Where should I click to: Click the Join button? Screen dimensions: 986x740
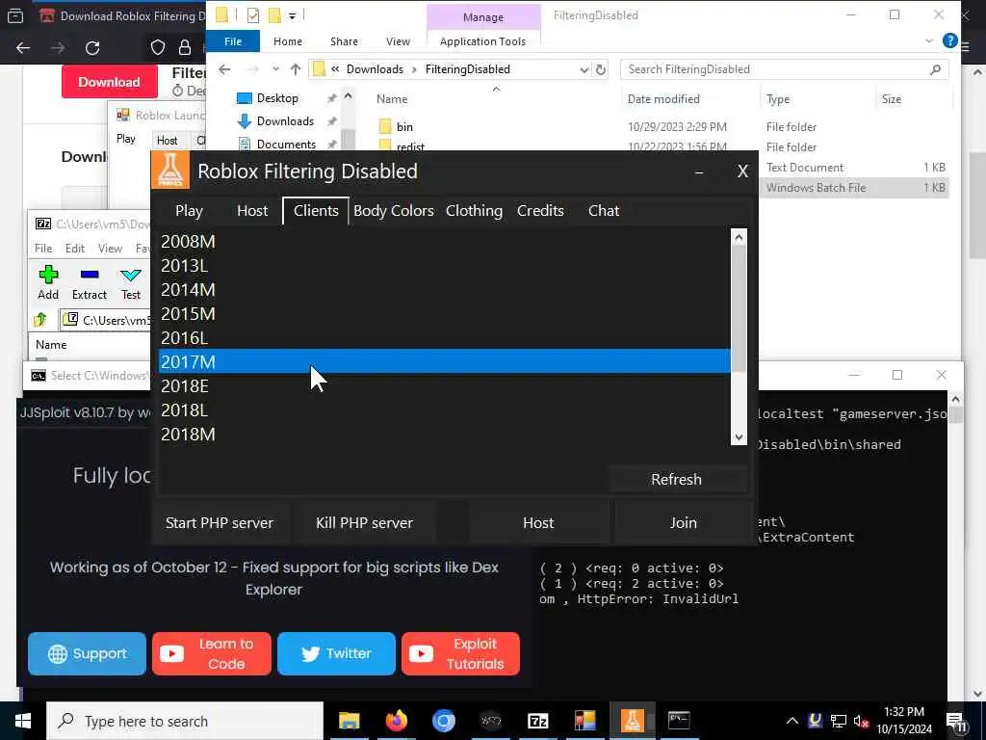683,523
